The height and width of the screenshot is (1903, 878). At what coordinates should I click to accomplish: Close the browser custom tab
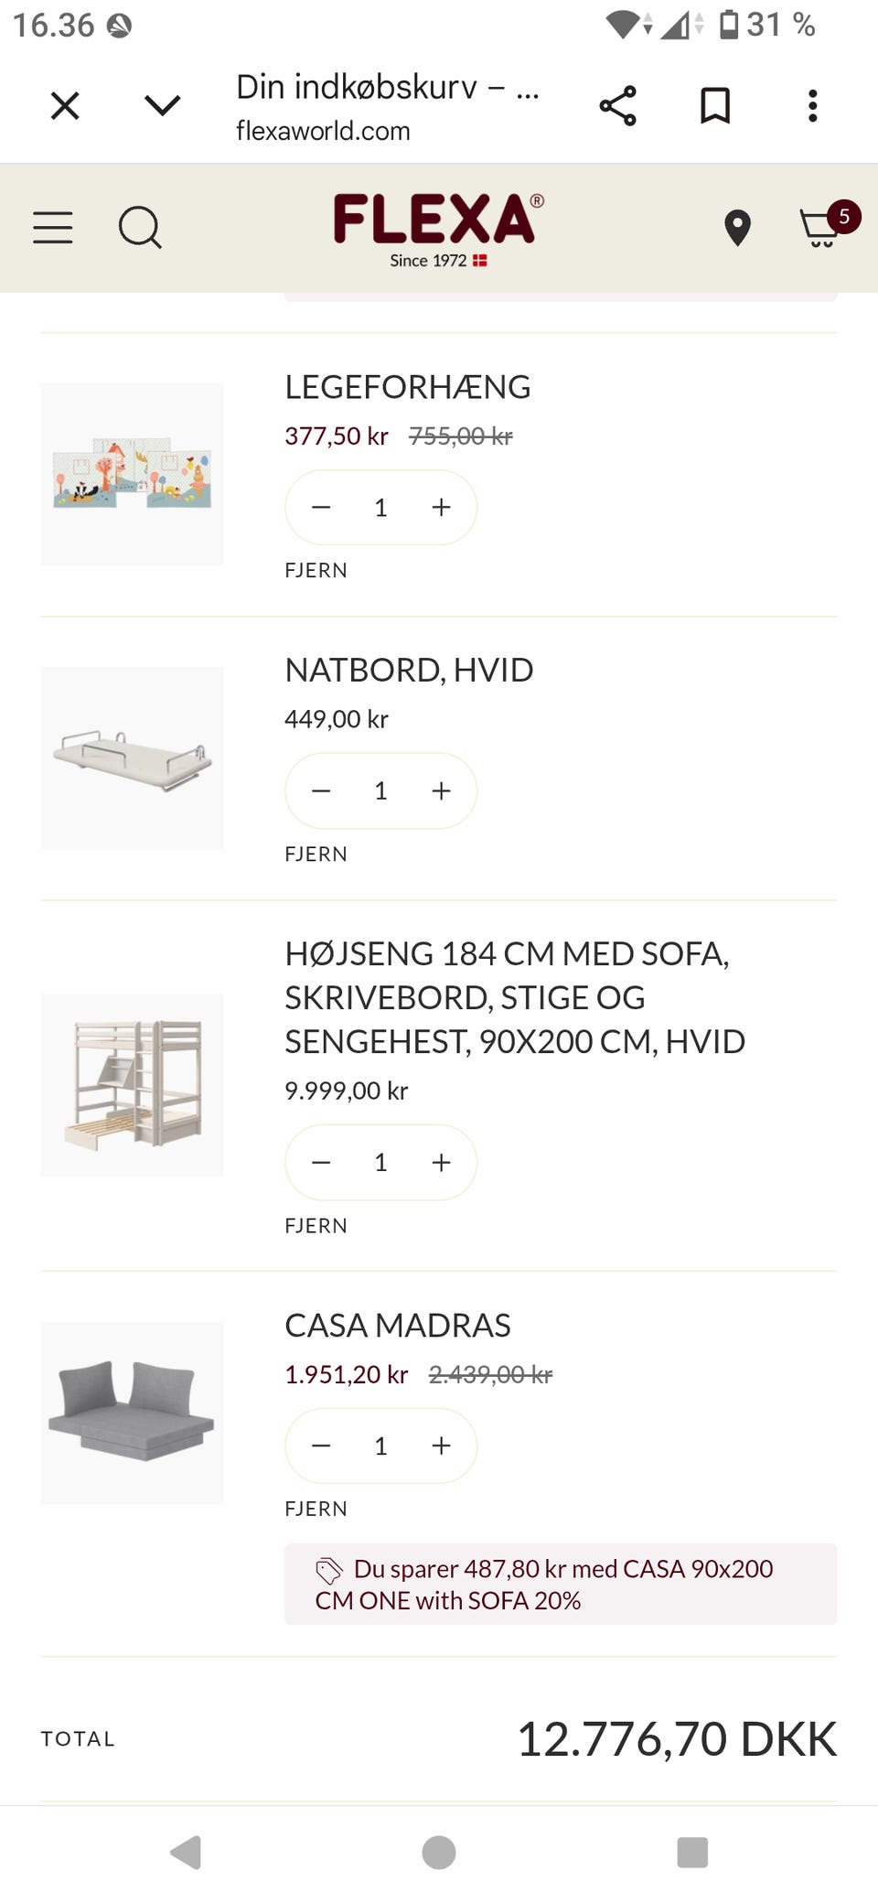[65, 106]
